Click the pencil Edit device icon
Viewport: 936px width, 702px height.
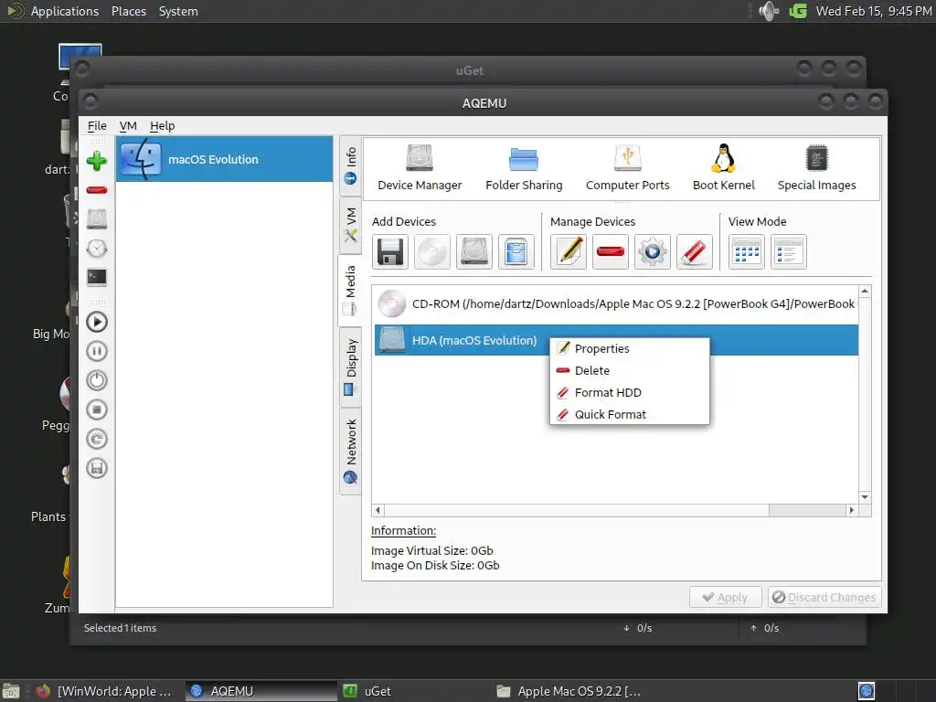coord(569,252)
